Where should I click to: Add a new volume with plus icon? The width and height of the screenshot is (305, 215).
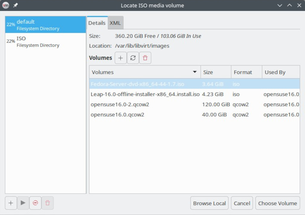[x=121, y=58]
